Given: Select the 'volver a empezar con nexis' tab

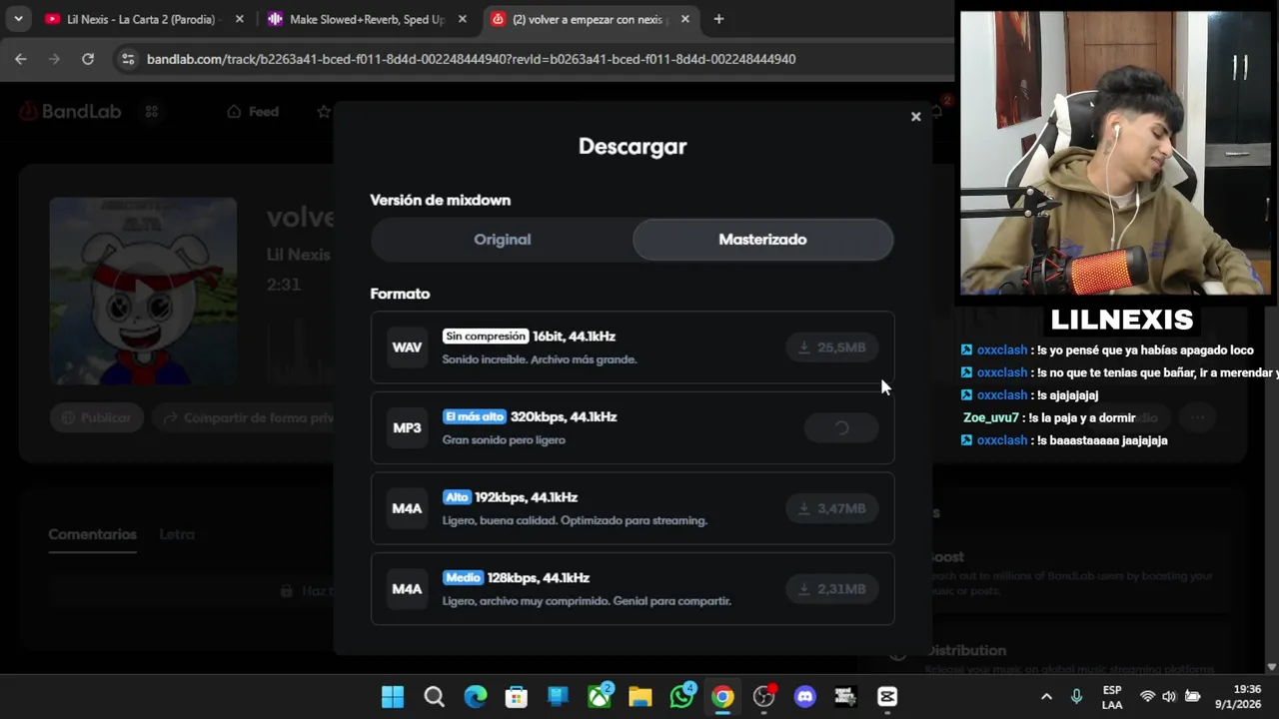Looking at the screenshot, I should [x=590, y=19].
